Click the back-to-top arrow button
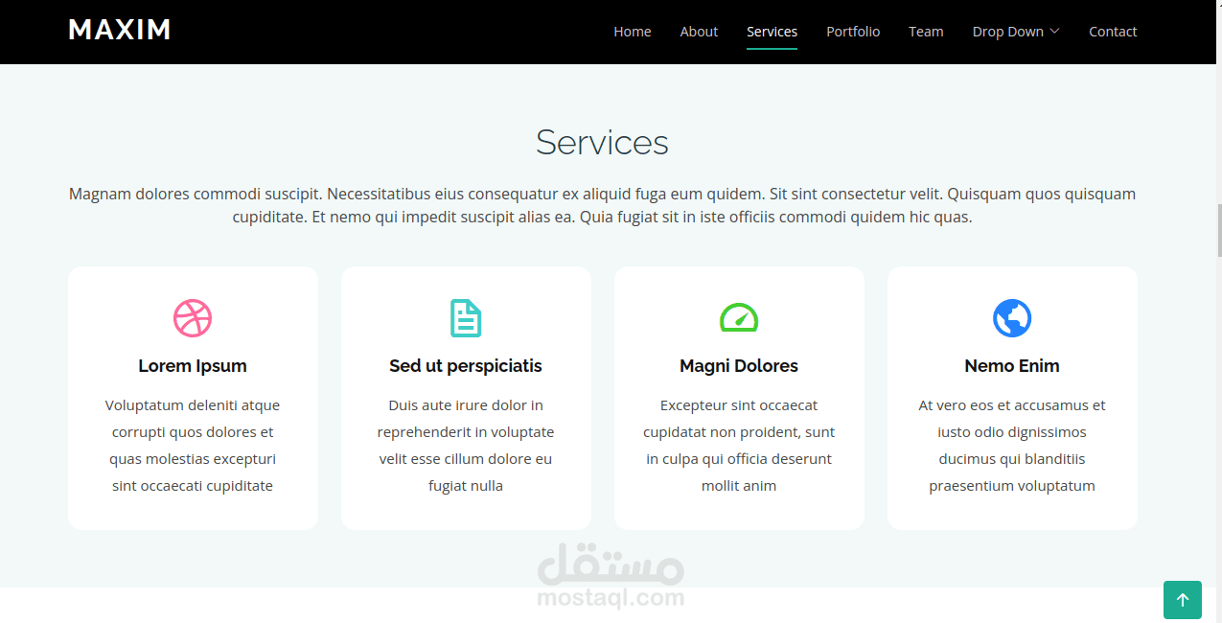This screenshot has height=623, width=1222. (x=1183, y=600)
